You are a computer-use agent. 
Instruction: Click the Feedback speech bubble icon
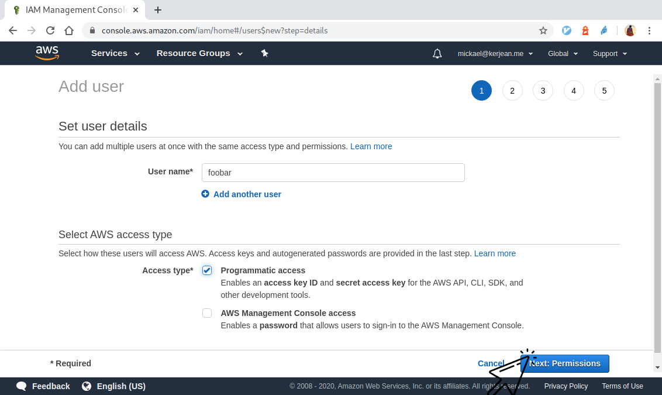22,386
